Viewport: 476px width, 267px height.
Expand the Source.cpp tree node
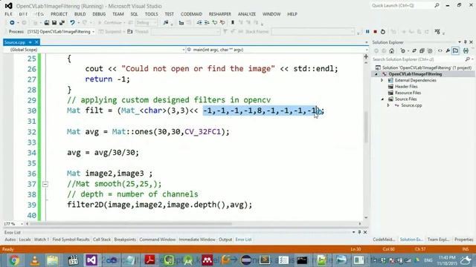(x=388, y=105)
